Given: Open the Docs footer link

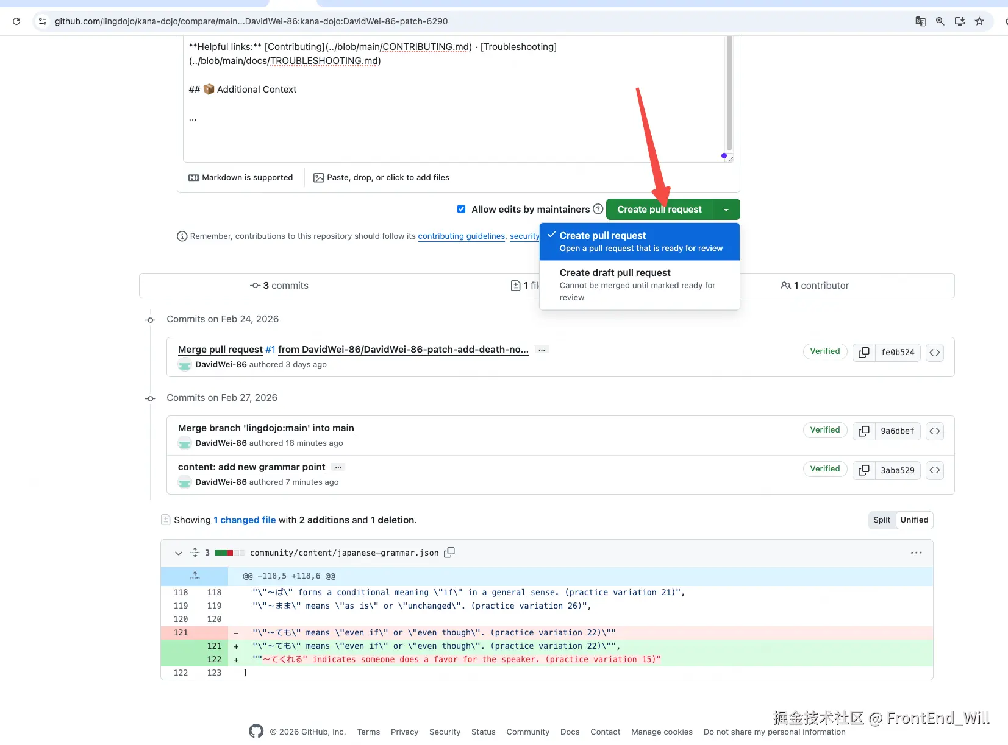Looking at the screenshot, I should [x=570, y=732].
